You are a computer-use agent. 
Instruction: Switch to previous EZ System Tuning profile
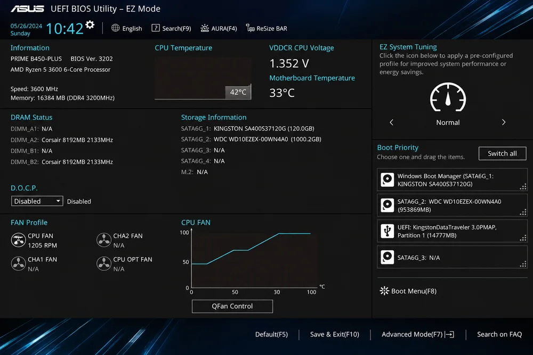coord(391,122)
